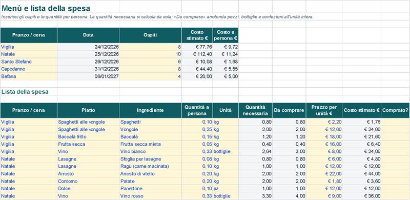Image resolution: width=410 pixels, height=200 pixels.
Task: Click the estimated cost € 112,40
Action: (x=197, y=54)
